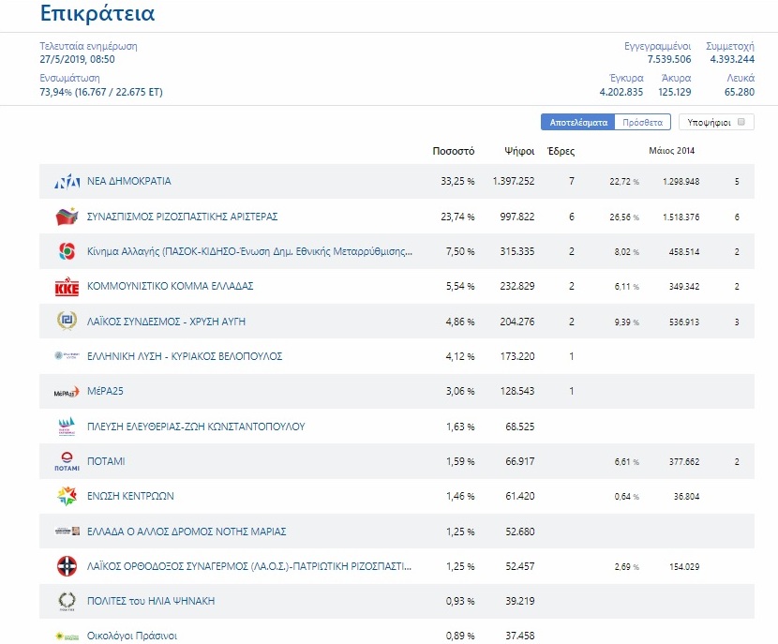Click Οικολόγοι Πράσινοι votes 37.458
The image size is (778, 644).
(x=520, y=636)
